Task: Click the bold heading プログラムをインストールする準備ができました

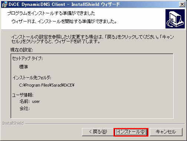Action: [51, 13]
